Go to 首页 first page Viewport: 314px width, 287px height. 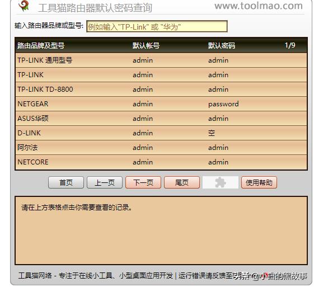tap(66, 182)
